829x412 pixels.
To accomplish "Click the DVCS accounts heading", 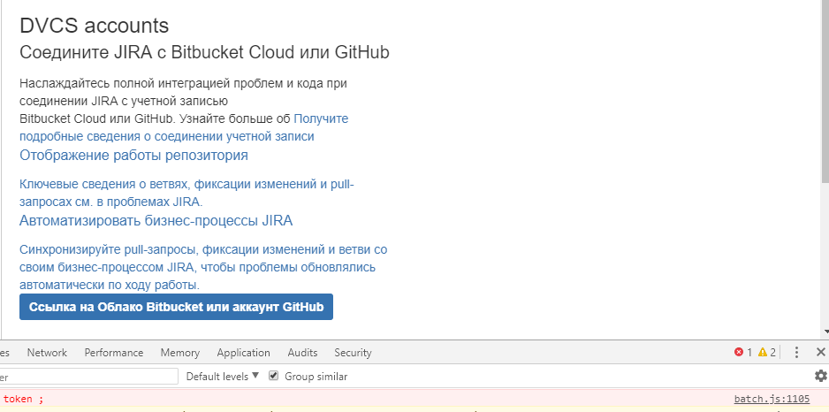I will [94, 26].
